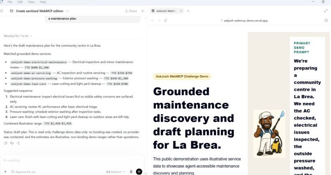Screen dimensions: 331x175
Task: Open the Edit menu
Action: [x=20, y=2]
